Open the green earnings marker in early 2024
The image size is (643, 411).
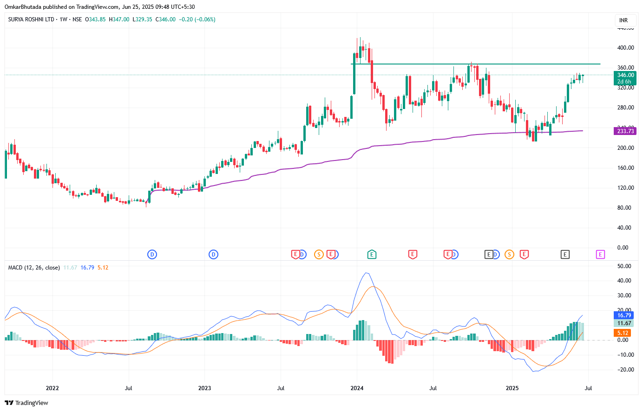tap(371, 254)
